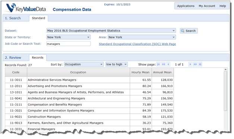Open the Applications menu
Screen dimensions: 234x139
coord(186,6)
